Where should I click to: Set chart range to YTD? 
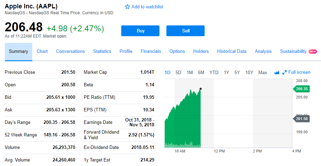click(214, 72)
